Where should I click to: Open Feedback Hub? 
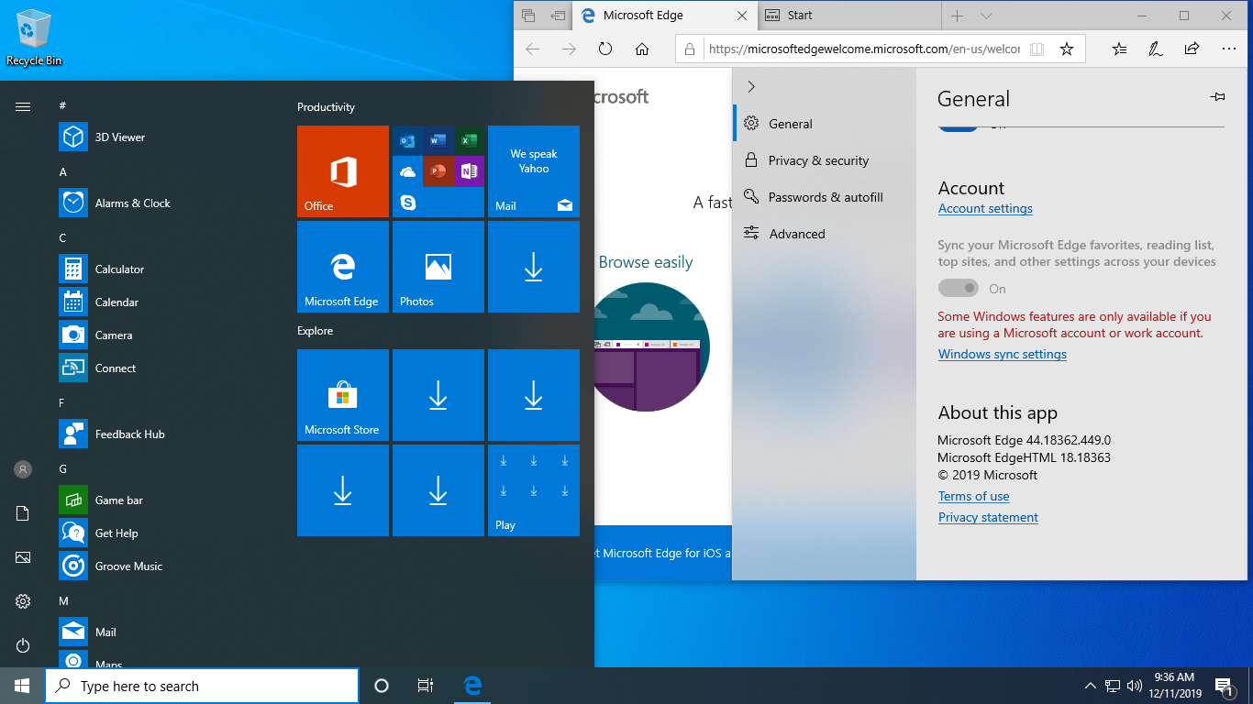point(165,434)
